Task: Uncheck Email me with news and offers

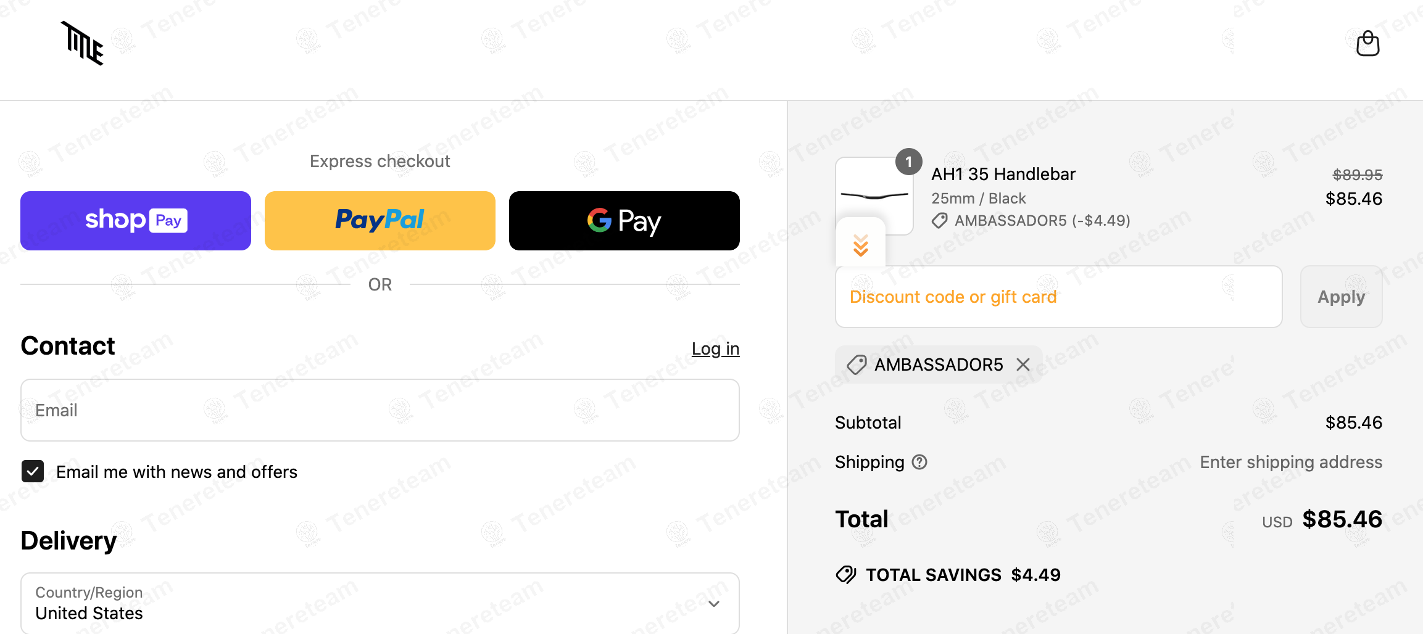Action: (33, 472)
